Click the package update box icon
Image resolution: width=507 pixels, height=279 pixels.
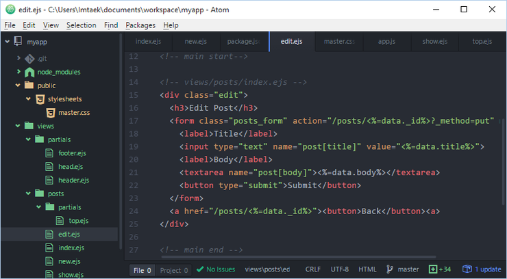(467, 269)
